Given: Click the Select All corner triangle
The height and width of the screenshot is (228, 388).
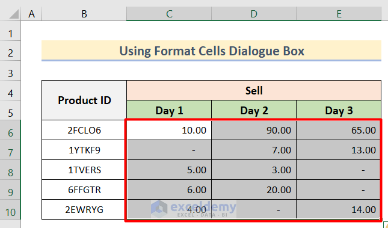Looking at the screenshot, I should (x=14, y=14).
